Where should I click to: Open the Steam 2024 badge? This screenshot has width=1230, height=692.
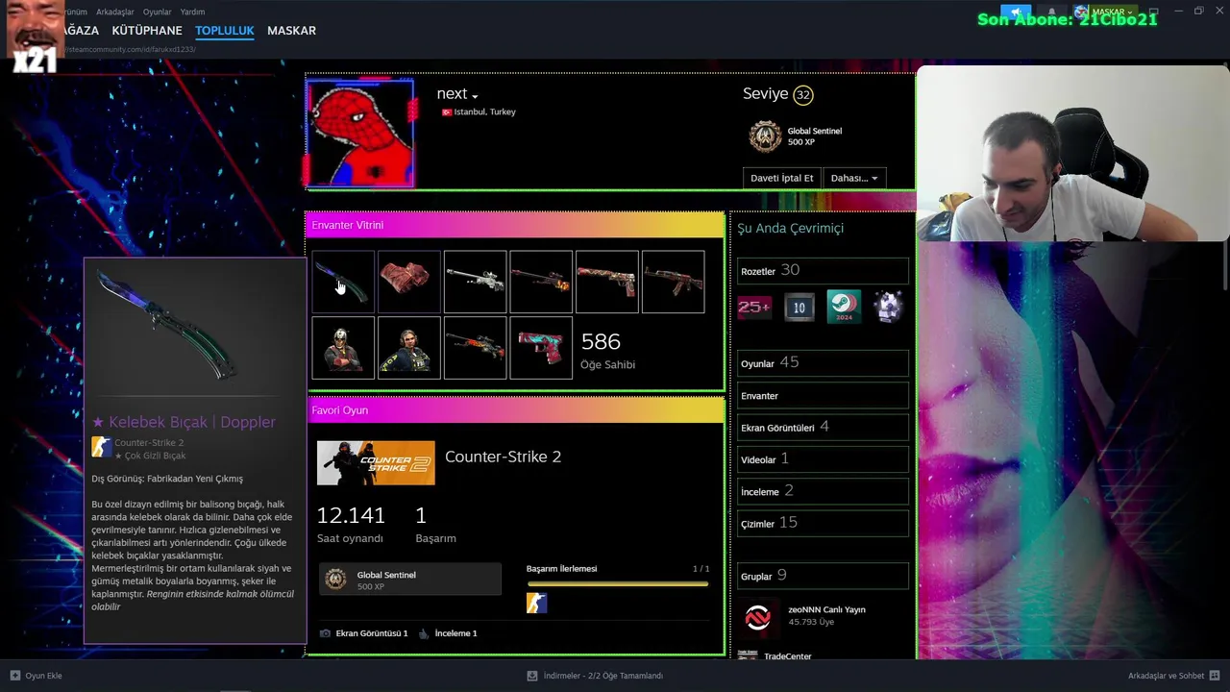click(x=844, y=307)
